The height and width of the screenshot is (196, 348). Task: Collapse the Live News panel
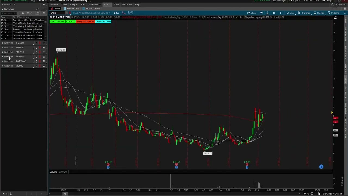[x=2, y=9]
